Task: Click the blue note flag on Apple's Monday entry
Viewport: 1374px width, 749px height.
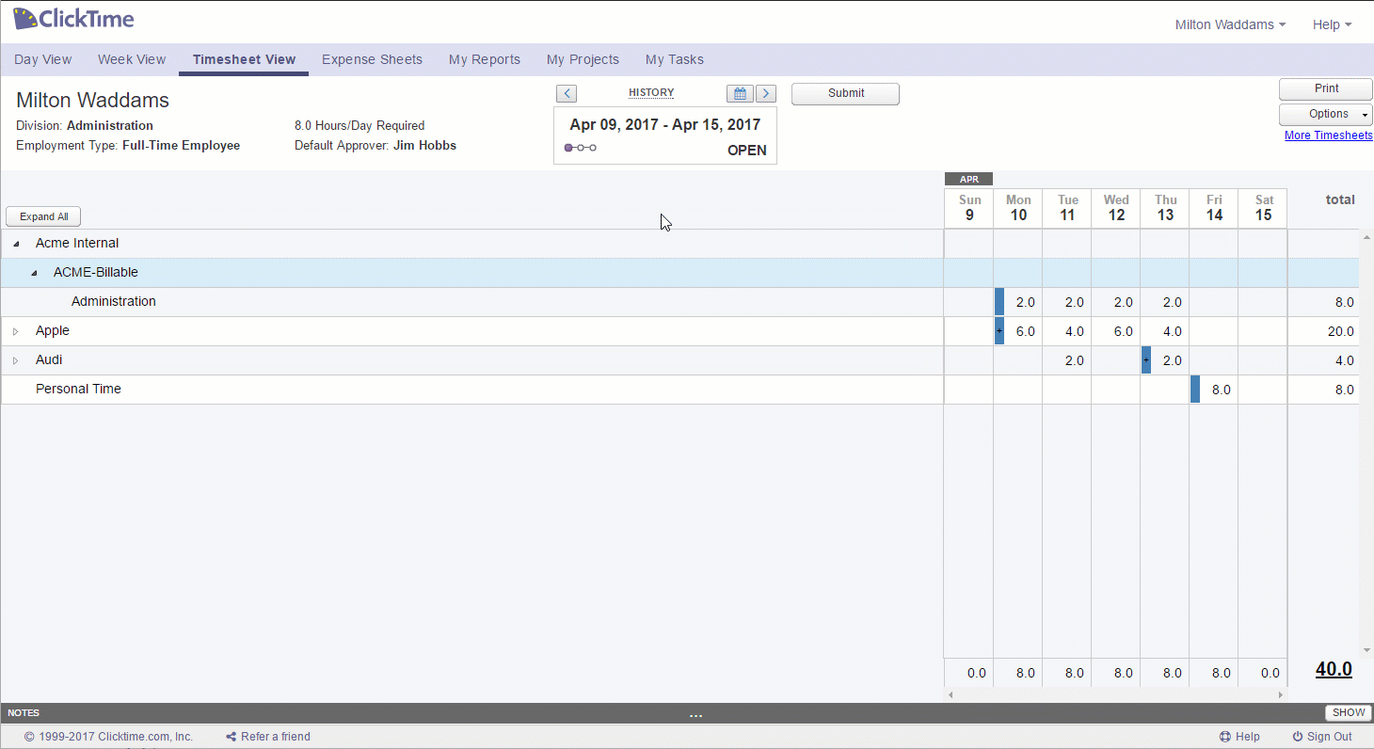Action: point(998,330)
